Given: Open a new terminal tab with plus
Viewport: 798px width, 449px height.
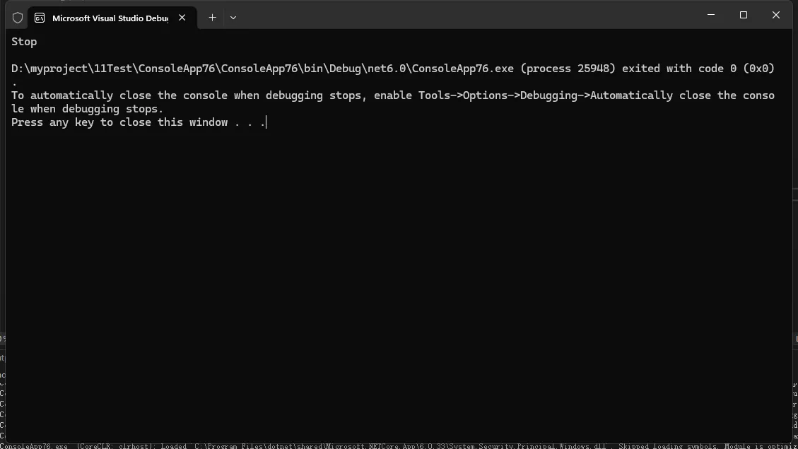Looking at the screenshot, I should [x=212, y=18].
